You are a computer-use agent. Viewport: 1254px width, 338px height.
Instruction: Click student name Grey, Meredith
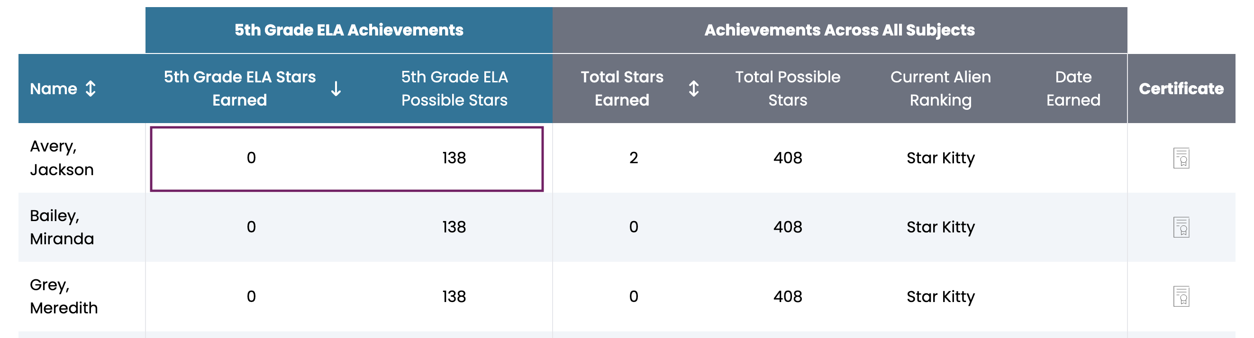coord(64,296)
